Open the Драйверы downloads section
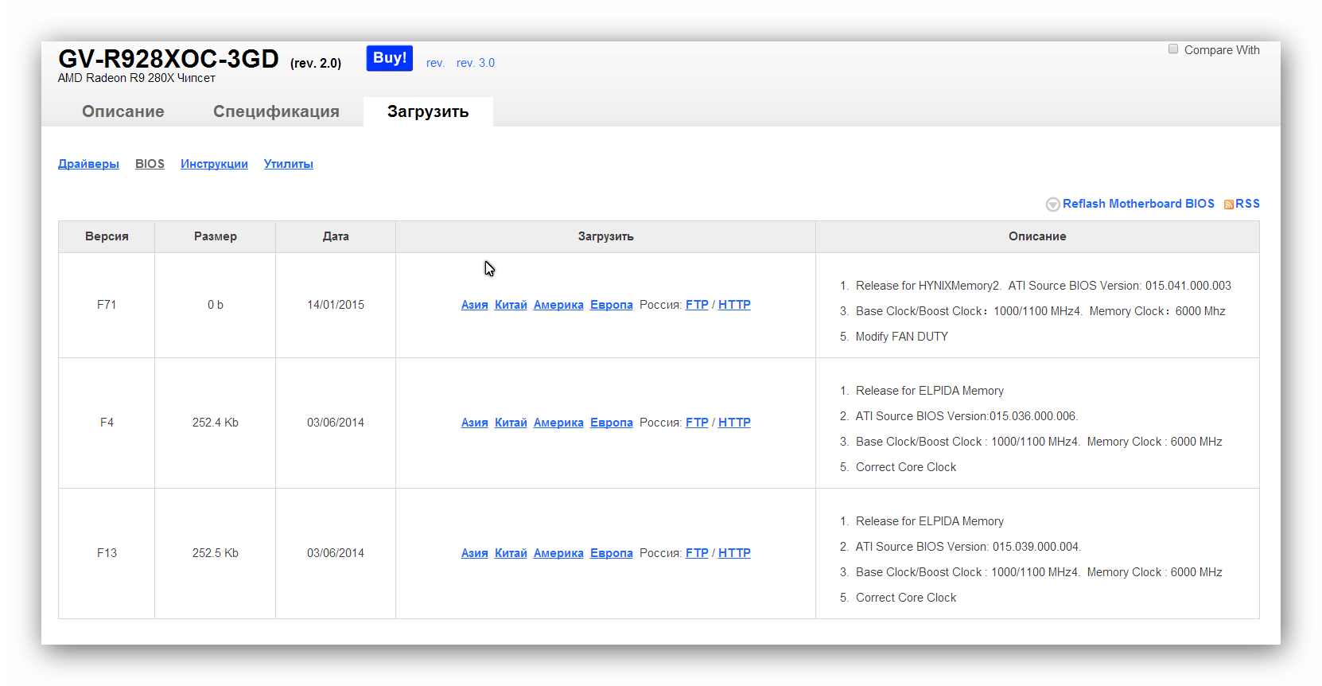The image size is (1322, 686). pos(88,164)
